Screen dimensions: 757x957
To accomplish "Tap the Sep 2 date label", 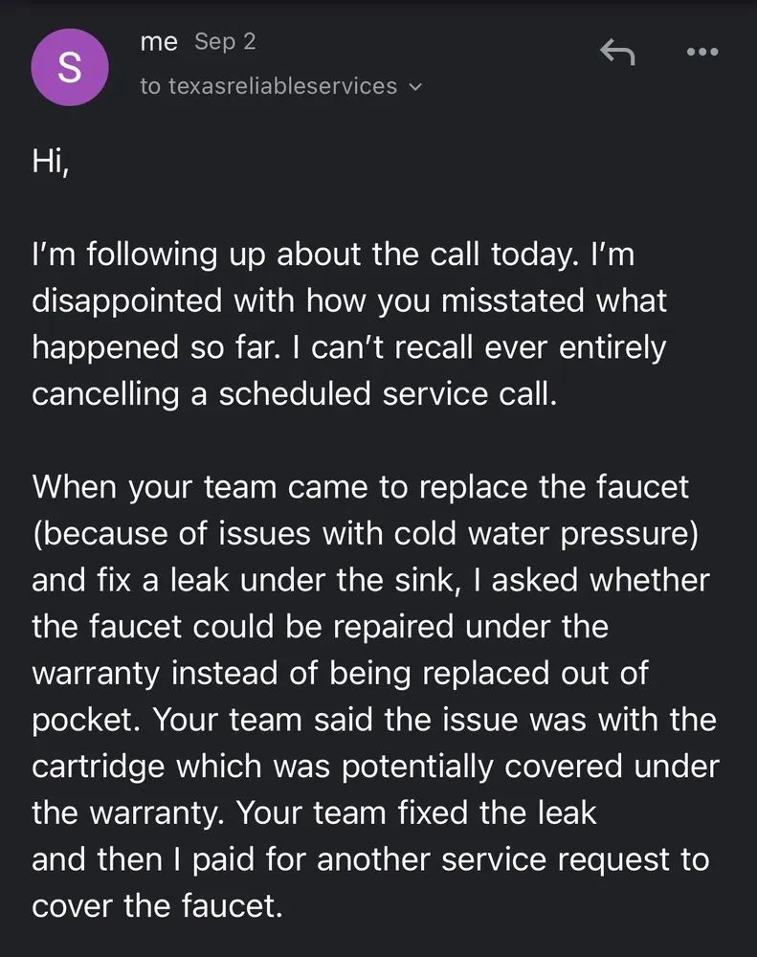I will point(225,42).
